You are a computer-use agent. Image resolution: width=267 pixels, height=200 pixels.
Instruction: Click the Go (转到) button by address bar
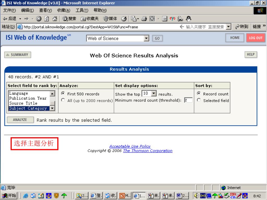(x=241, y=27)
